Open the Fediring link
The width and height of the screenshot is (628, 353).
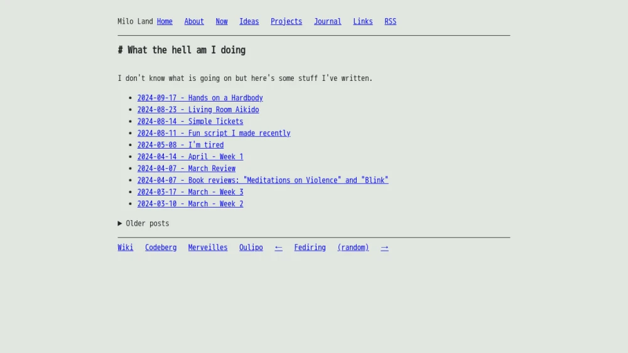coord(310,248)
